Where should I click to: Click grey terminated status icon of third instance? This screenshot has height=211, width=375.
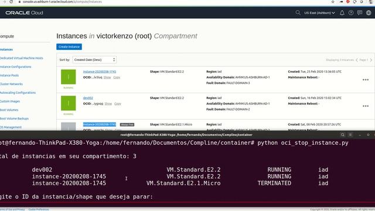click(69, 127)
